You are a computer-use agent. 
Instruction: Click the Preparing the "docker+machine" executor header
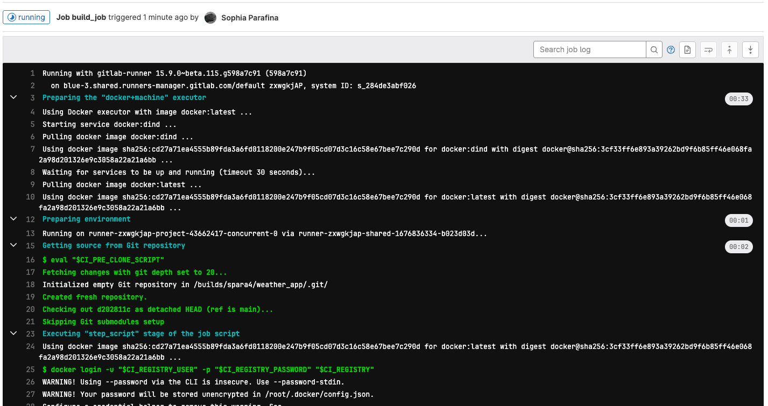124,98
